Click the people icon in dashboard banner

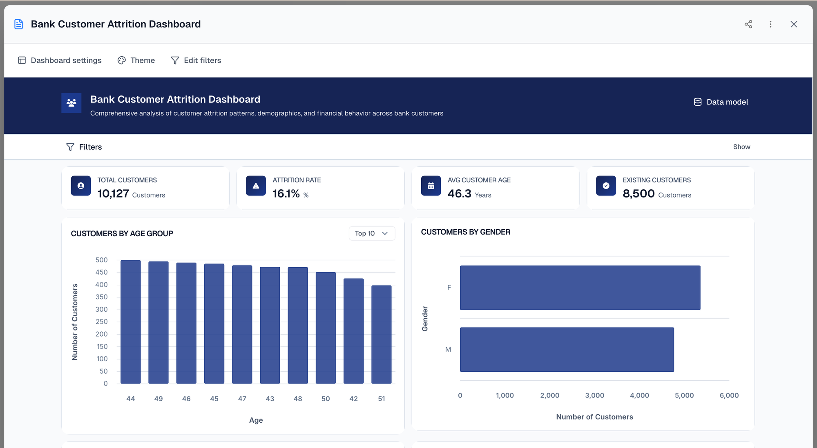click(x=71, y=103)
